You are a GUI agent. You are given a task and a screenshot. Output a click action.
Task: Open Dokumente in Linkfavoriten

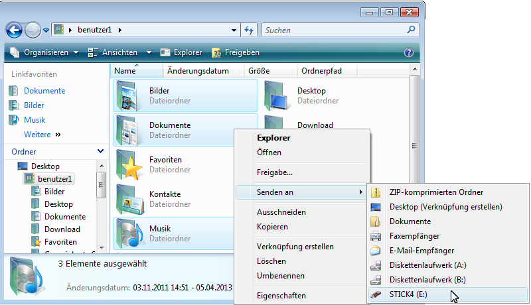[44, 91]
